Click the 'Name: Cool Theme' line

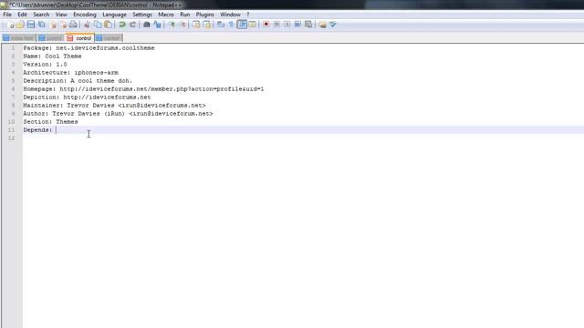coord(52,56)
